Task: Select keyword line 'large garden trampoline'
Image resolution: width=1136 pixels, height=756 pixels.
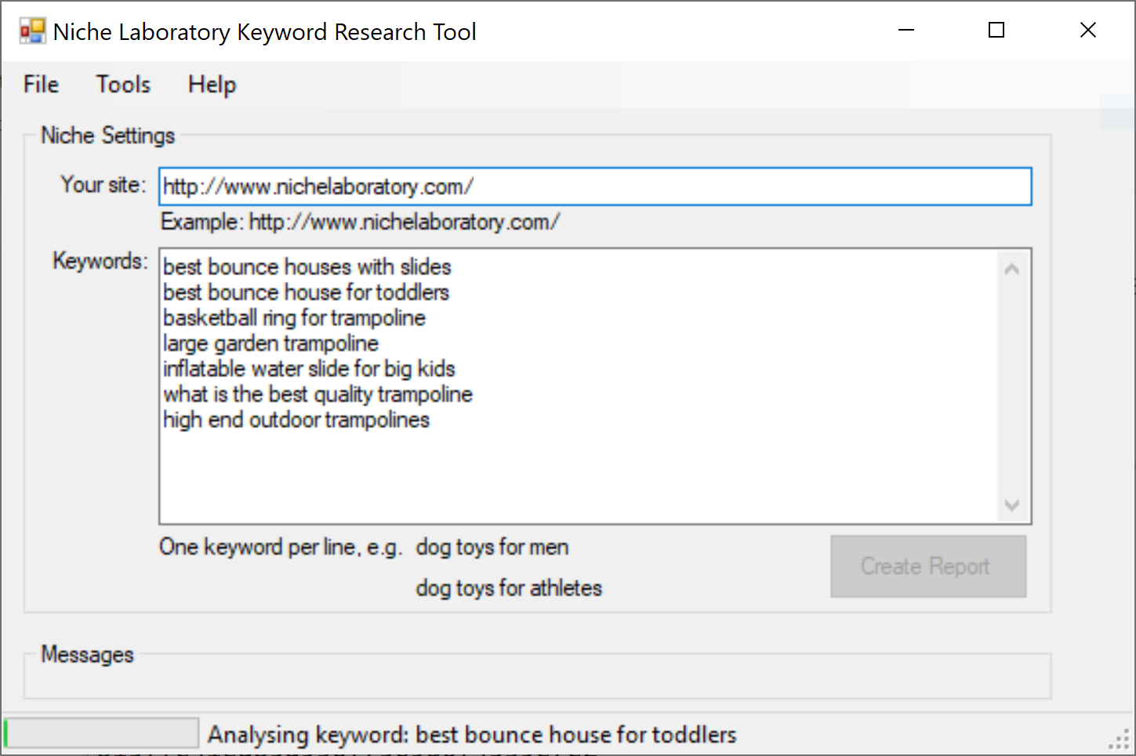Action: tap(271, 343)
